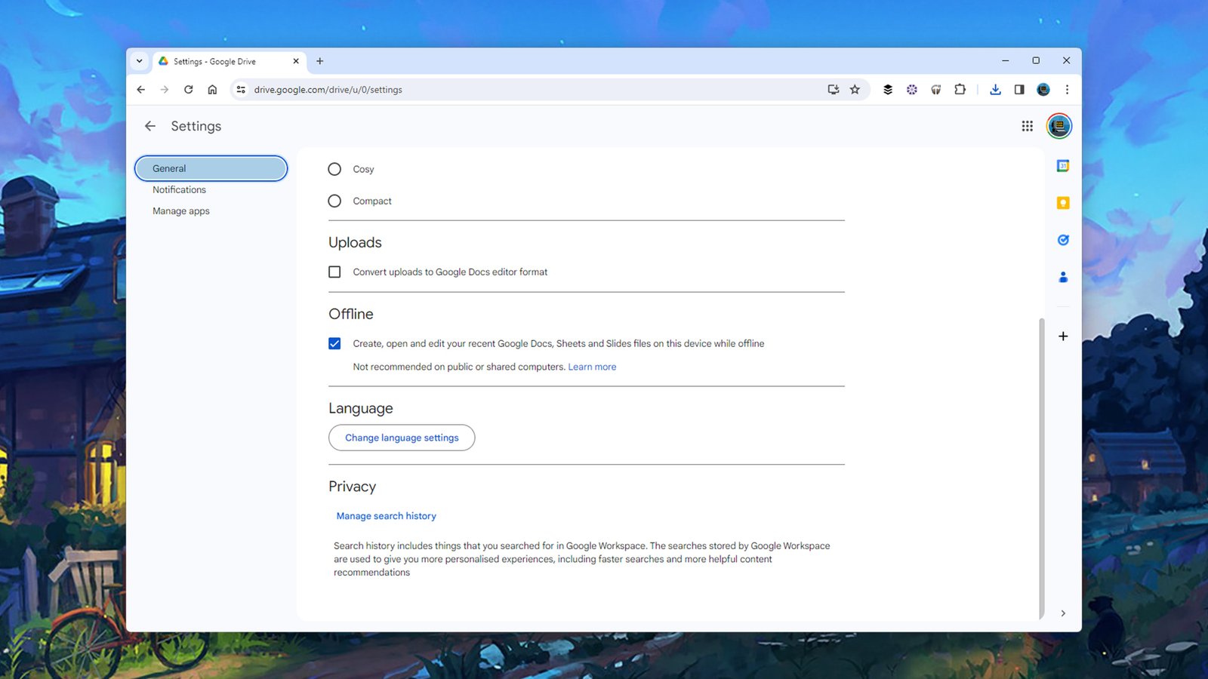This screenshot has width=1208, height=679.
Task: Open the browser downloads panel
Action: pos(995,90)
